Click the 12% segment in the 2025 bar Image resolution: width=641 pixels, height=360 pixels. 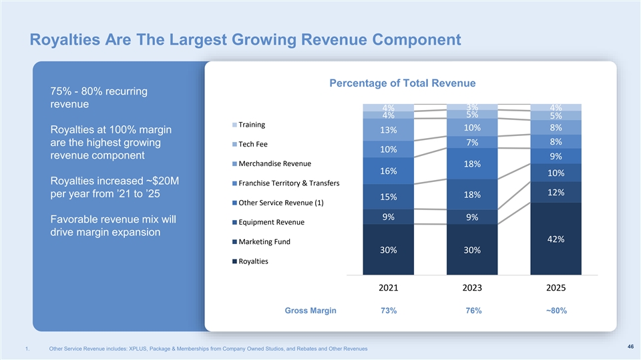(x=556, y=192)
